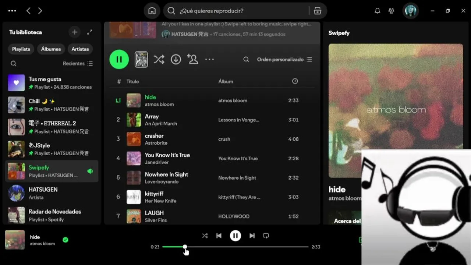This screenshot has height=265, width=471.
Task: Play the track Nowhere In Sight
Action: [212, 177]
